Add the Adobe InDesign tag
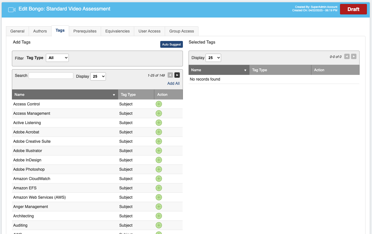This screenshot has width=372, height=234. (x=159, y=160)
